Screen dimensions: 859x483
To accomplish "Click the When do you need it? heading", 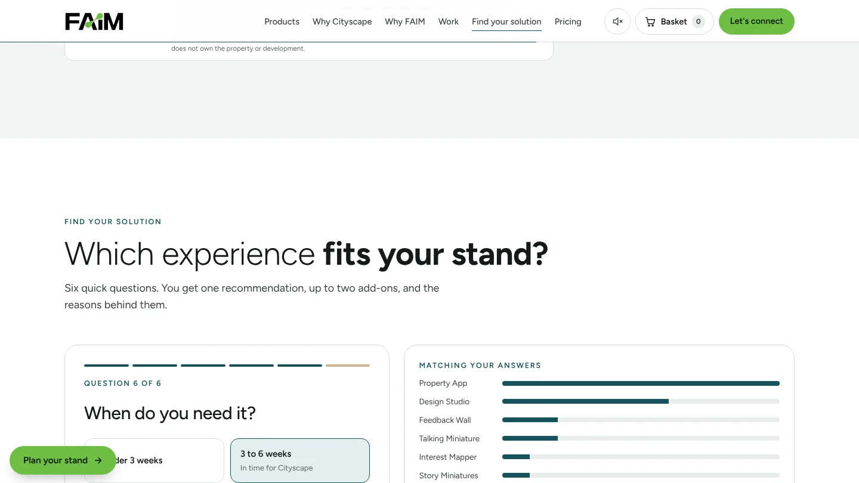I will coord(170,413).
